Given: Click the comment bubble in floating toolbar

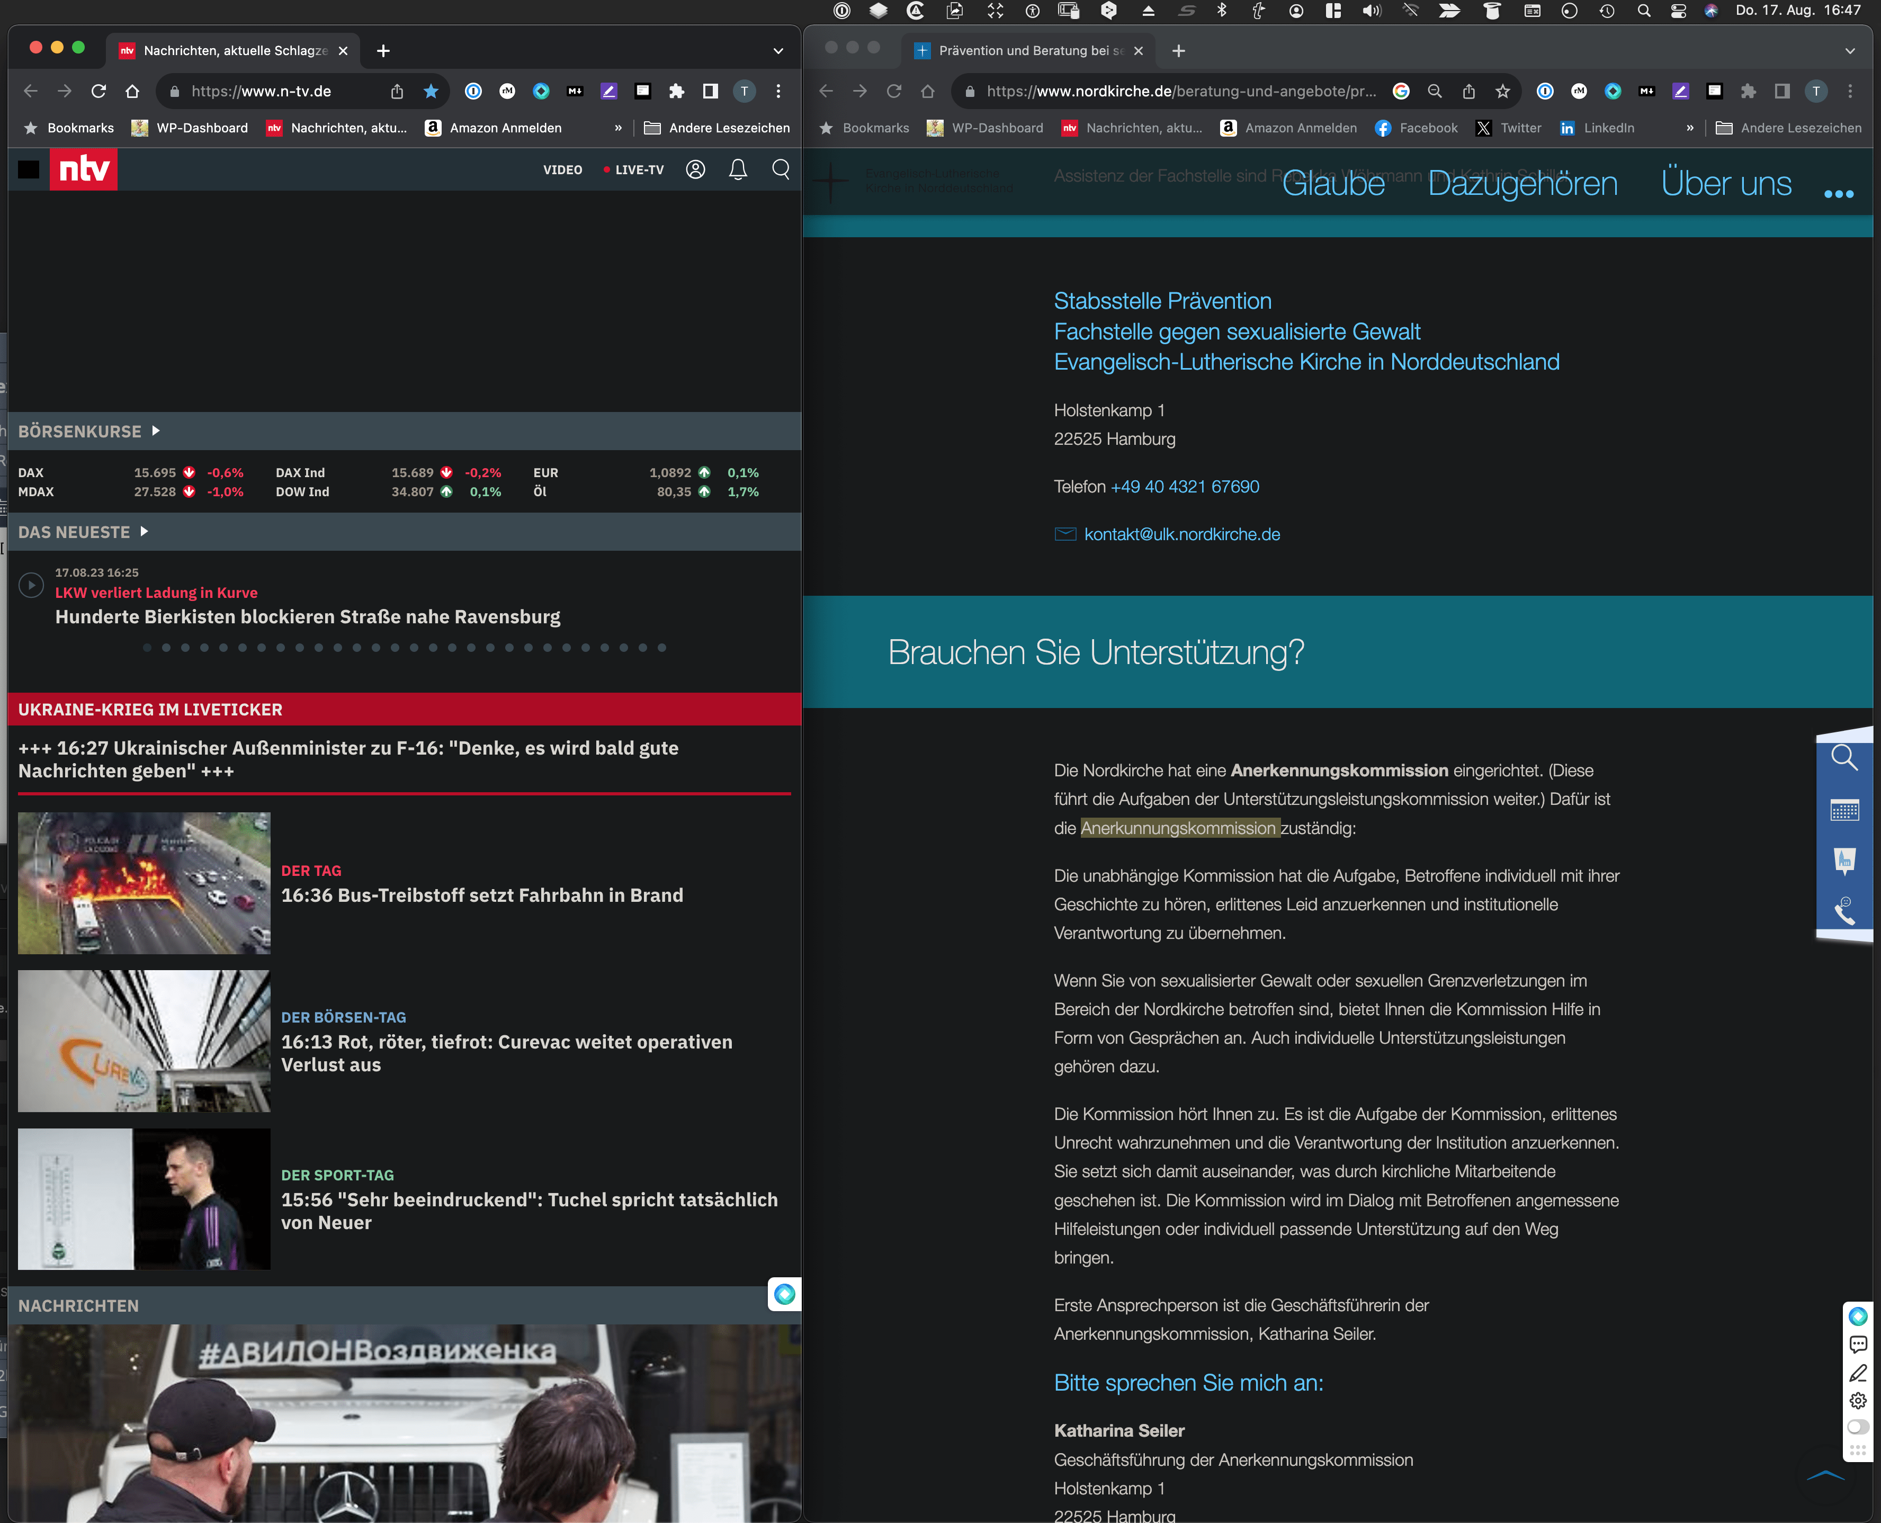Looking at the screenshot, I should coord(1857,1344).
